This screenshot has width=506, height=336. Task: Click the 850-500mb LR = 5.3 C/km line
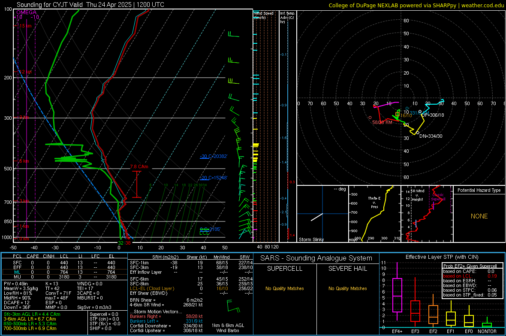[x=30, y=324]
